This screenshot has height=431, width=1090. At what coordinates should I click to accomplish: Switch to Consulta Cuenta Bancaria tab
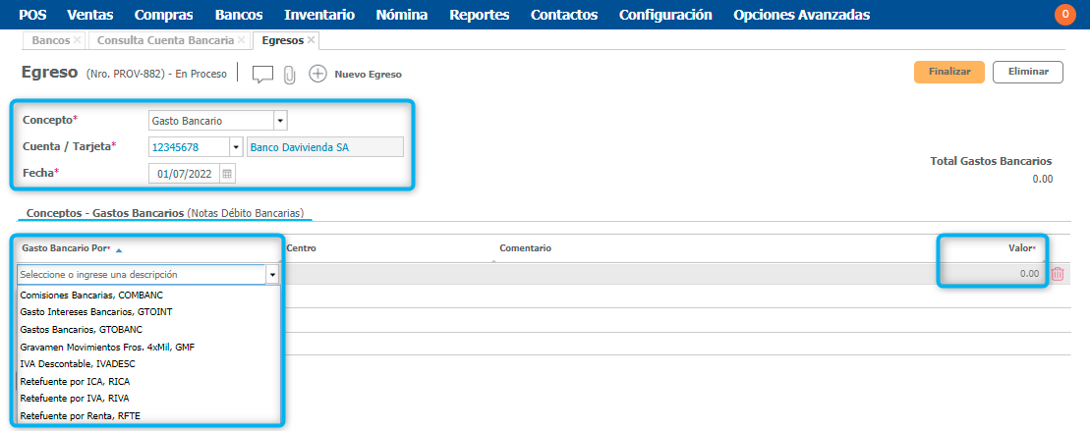tap(164, 40)
